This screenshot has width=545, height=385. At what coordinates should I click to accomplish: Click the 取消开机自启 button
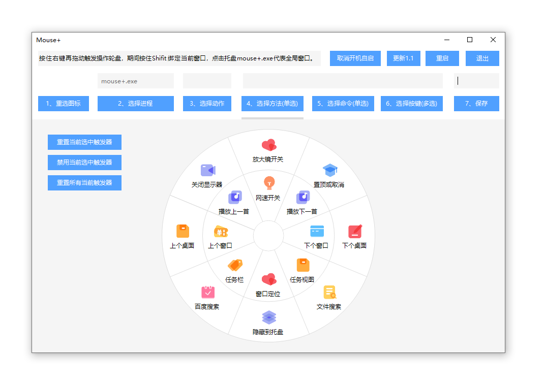pos(355,58)
